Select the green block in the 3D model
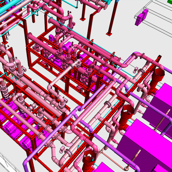The width and height of the screenshot is (172, 172). (x=170, y=2)
